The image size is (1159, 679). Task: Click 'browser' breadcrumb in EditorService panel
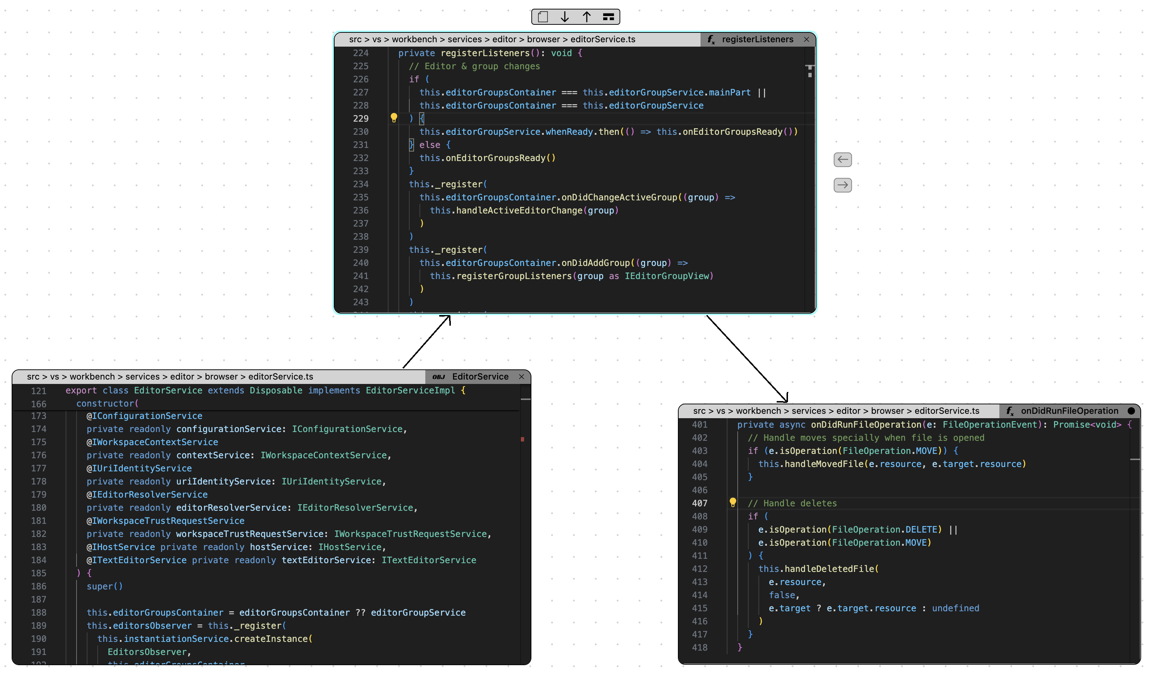pyautogui.click(x=221, y=377)
